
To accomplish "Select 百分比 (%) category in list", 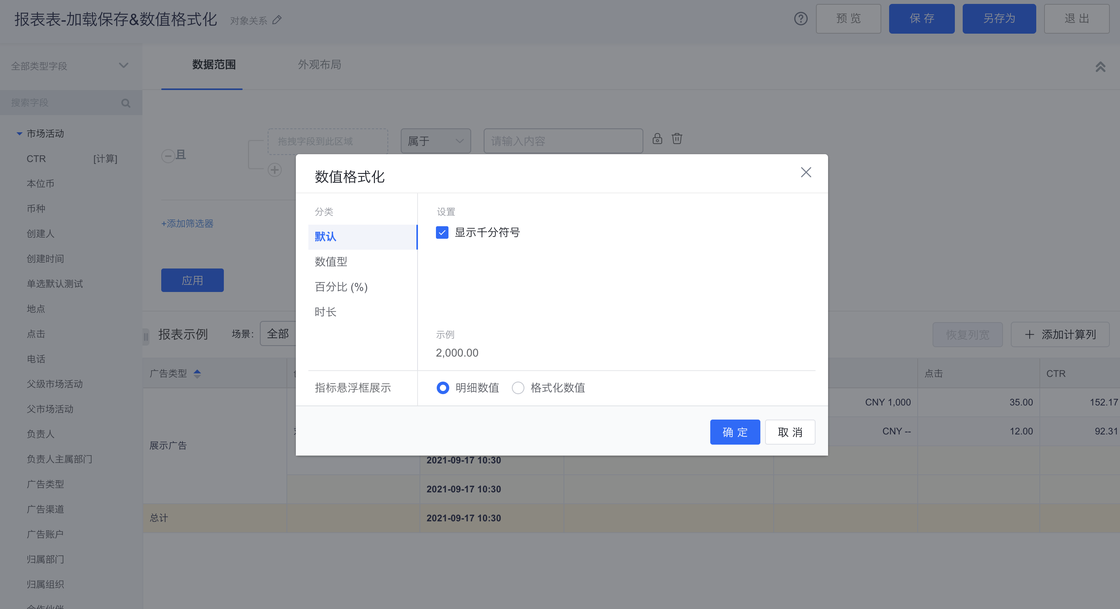I will point(342,286).
